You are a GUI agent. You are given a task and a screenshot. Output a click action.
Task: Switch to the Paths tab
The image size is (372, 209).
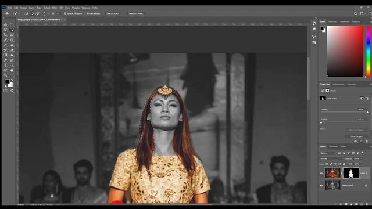tap(343, 147)
